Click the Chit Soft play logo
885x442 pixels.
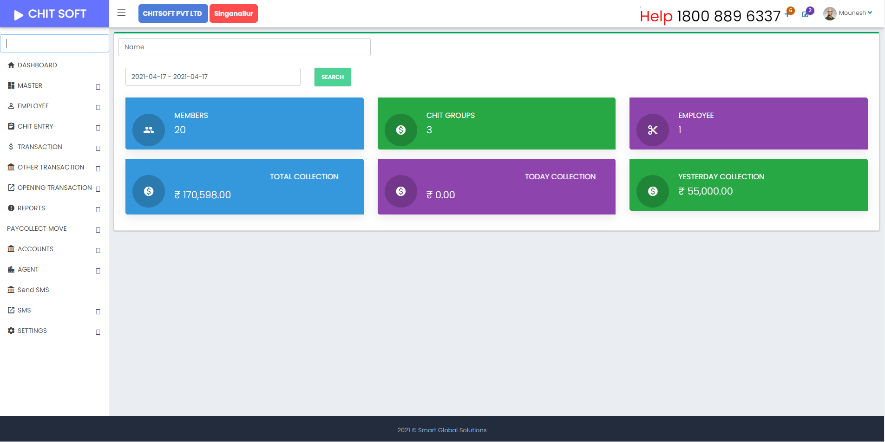[19, 15]
